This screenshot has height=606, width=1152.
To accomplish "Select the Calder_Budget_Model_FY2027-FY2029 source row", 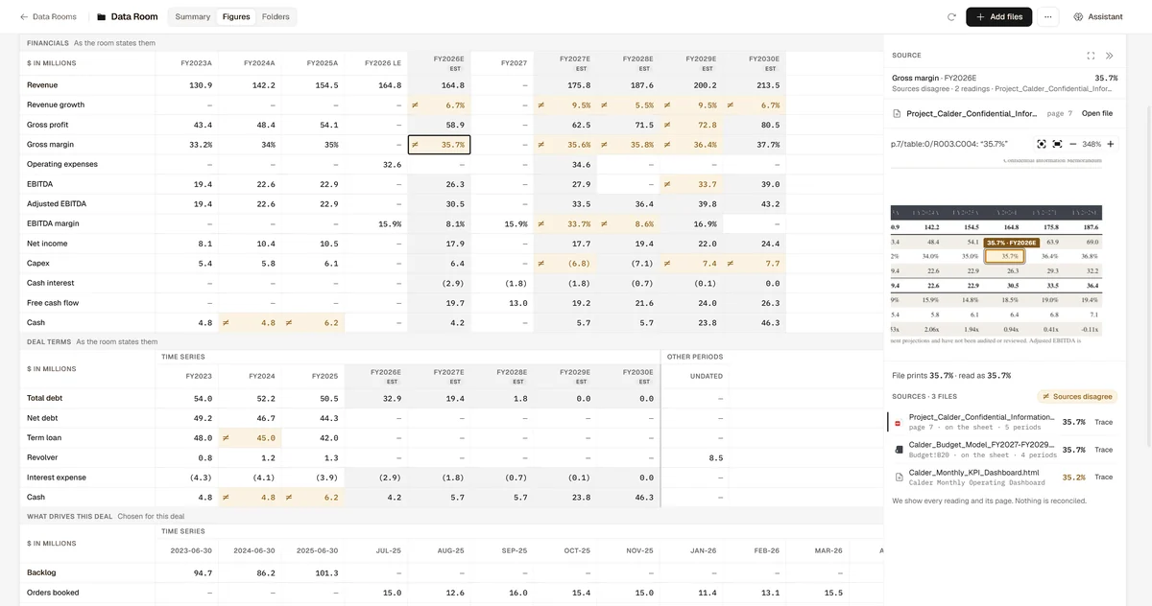I will point(1004,449).
